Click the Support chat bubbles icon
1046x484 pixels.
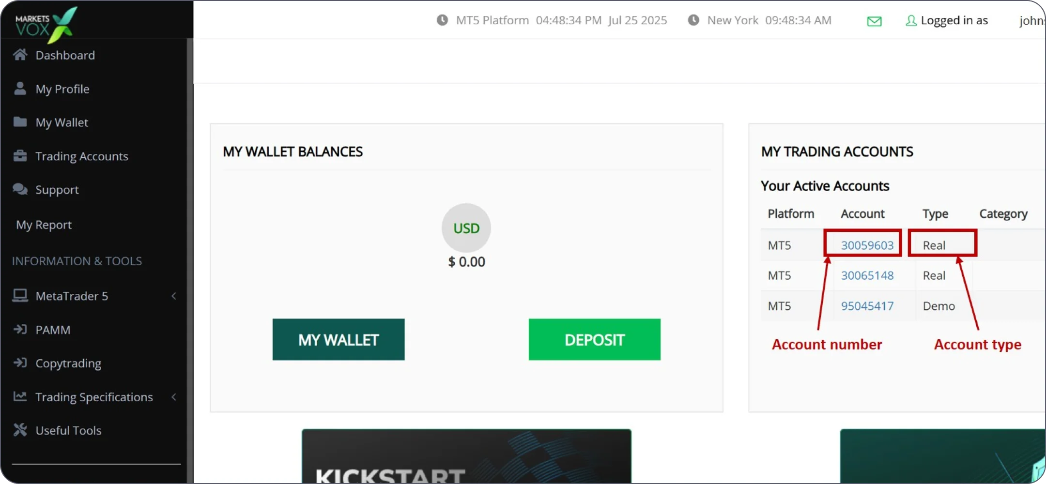[x=20, y=189]
